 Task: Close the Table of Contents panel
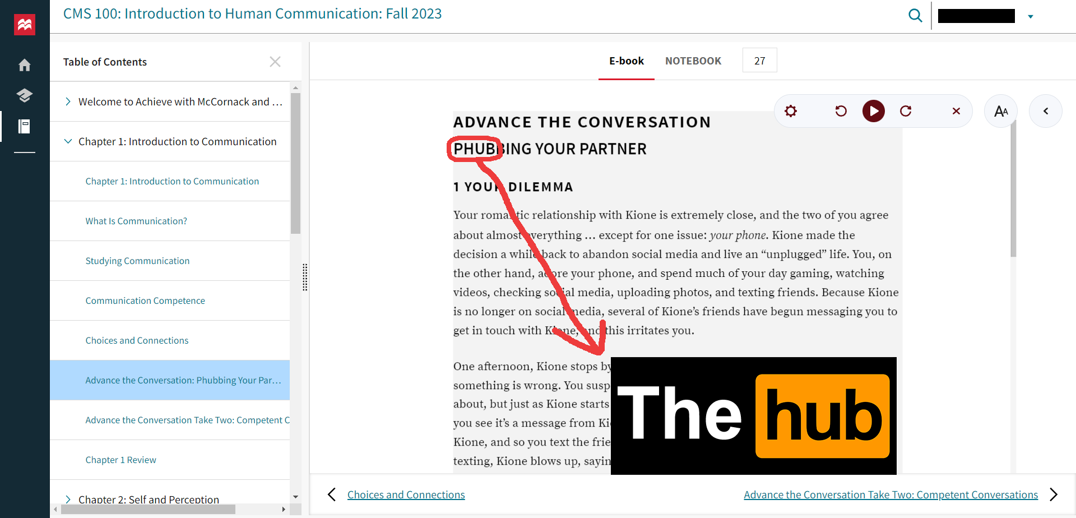pyautogui.click(x=275, y=62)
